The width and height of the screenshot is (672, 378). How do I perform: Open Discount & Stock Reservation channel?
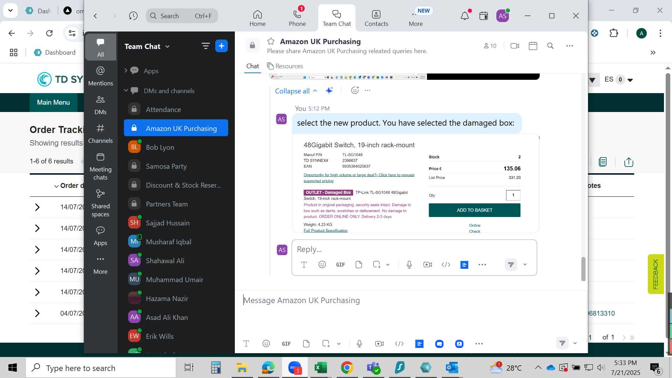tap(176, 185)
